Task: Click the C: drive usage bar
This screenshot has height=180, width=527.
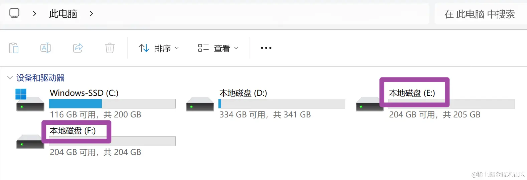Action: click(112, 104)
